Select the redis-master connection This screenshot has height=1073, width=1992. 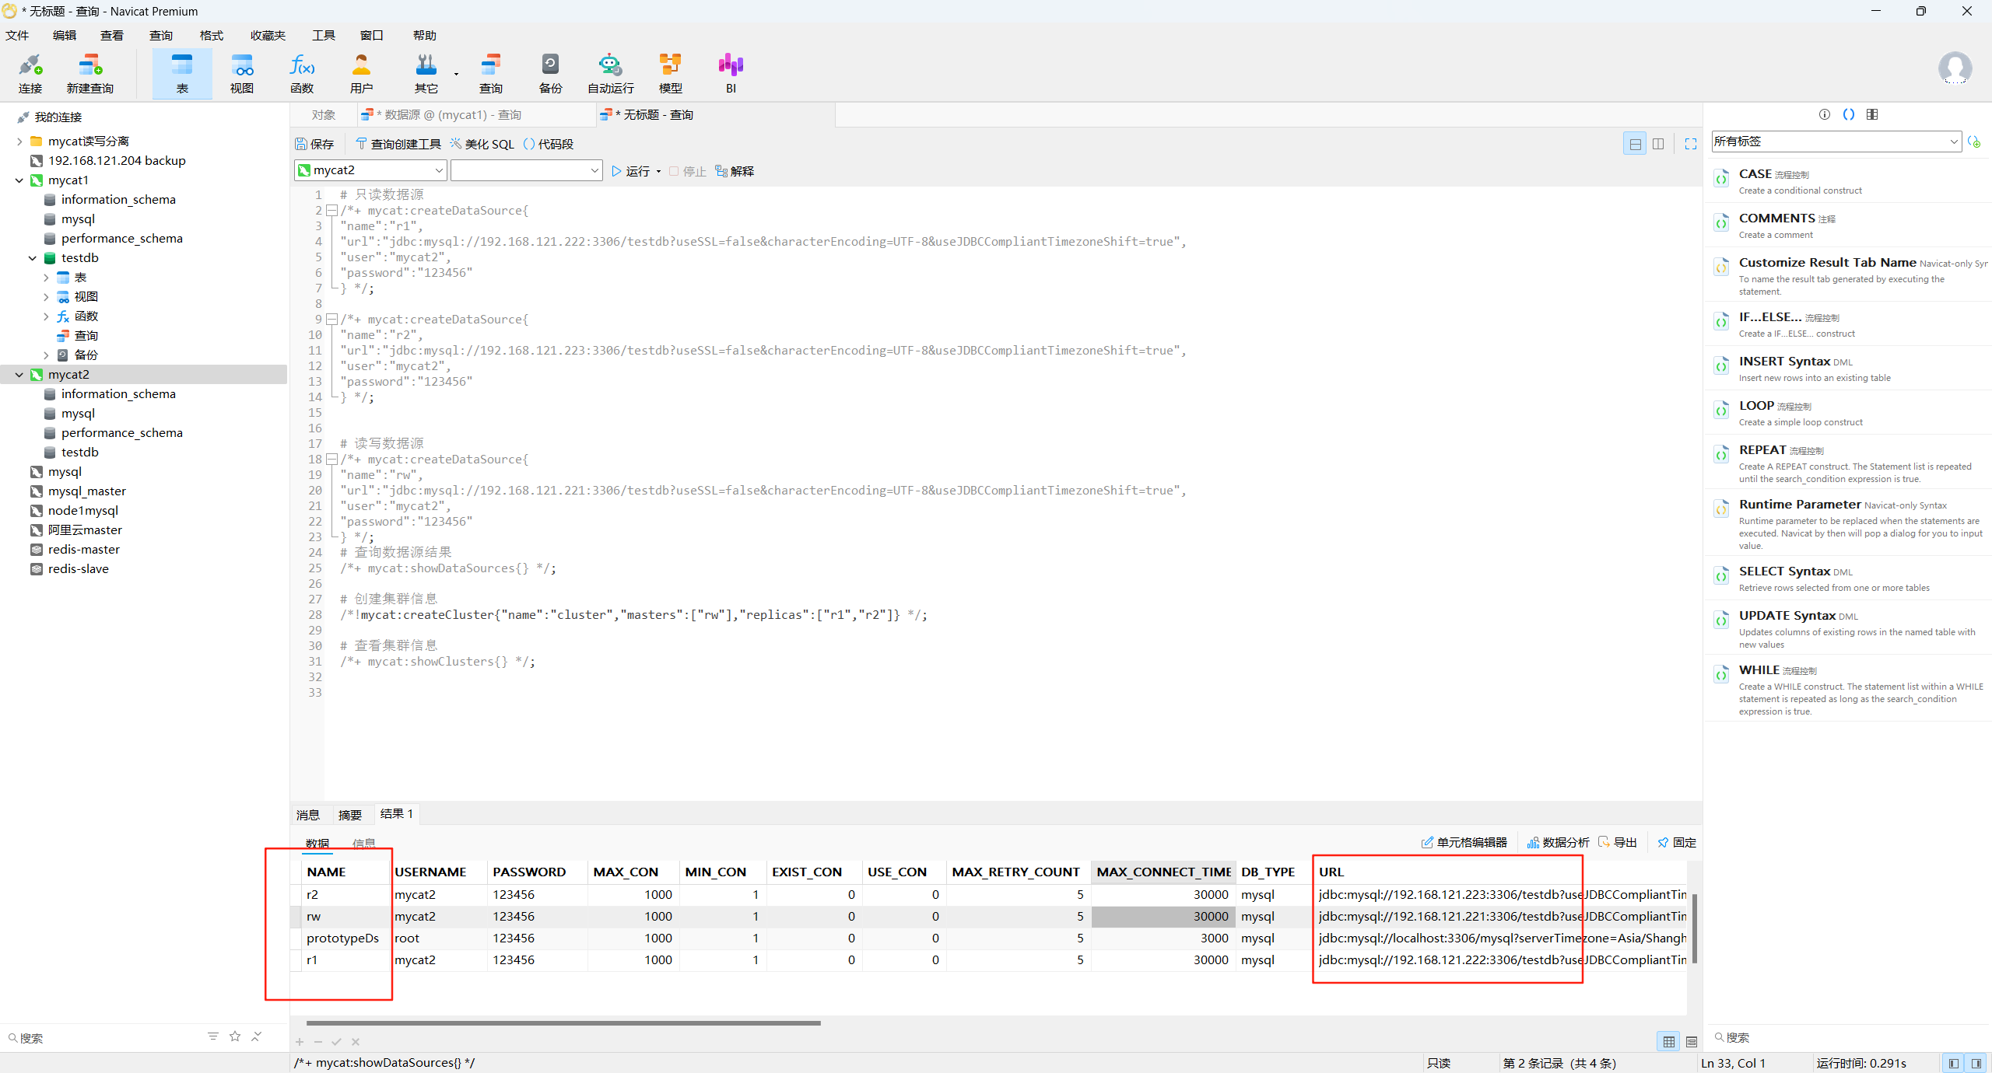coord(83,550)
